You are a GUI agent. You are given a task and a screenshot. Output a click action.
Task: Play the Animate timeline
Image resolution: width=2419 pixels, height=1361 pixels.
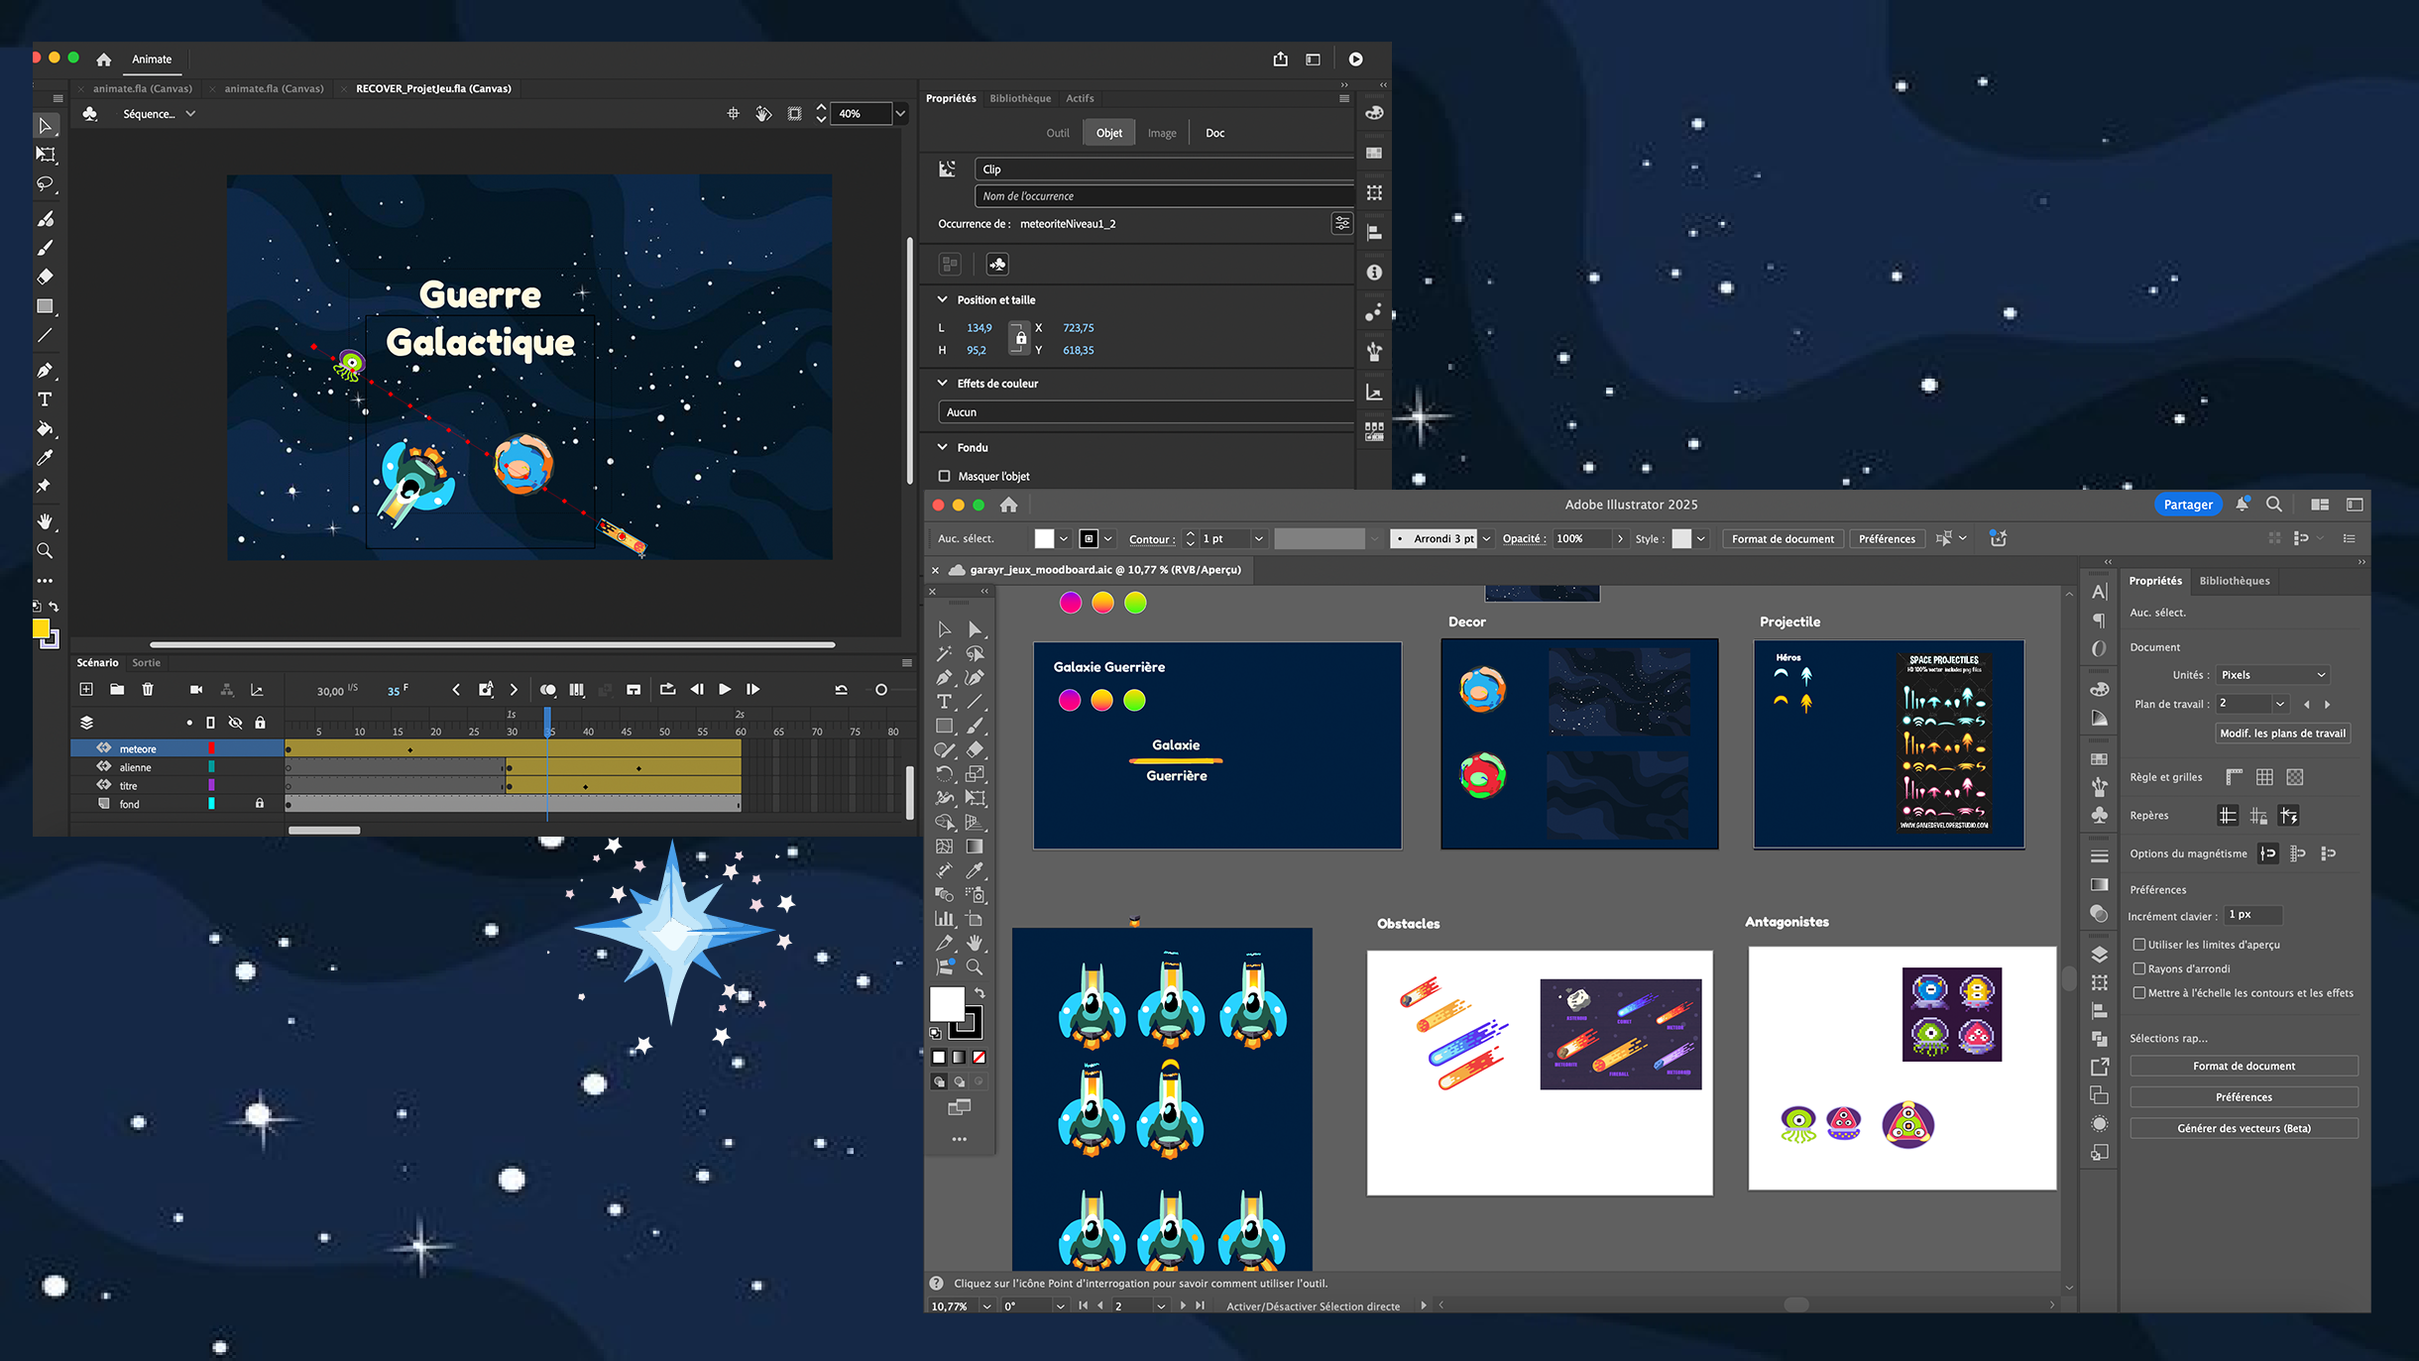(x=725, y=690)
